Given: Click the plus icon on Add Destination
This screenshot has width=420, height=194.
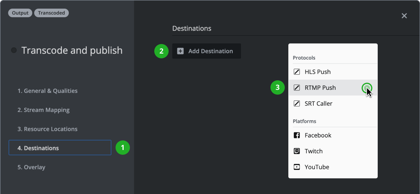Looking at the screenshot, I should click(x=180, y=51).
